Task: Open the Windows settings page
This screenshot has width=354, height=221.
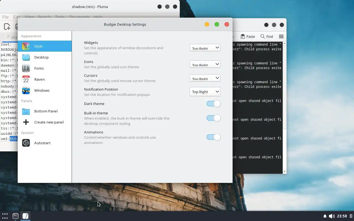Action: [x=45, y=90]
